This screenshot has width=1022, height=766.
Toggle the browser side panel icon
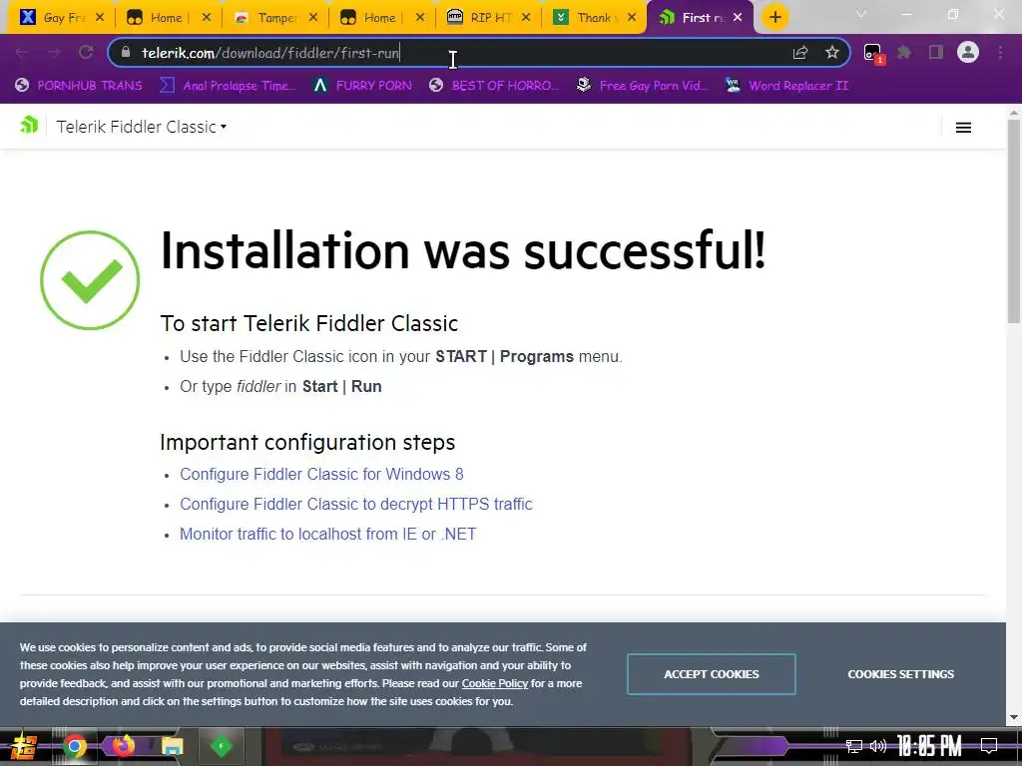[x=936, y=53]
